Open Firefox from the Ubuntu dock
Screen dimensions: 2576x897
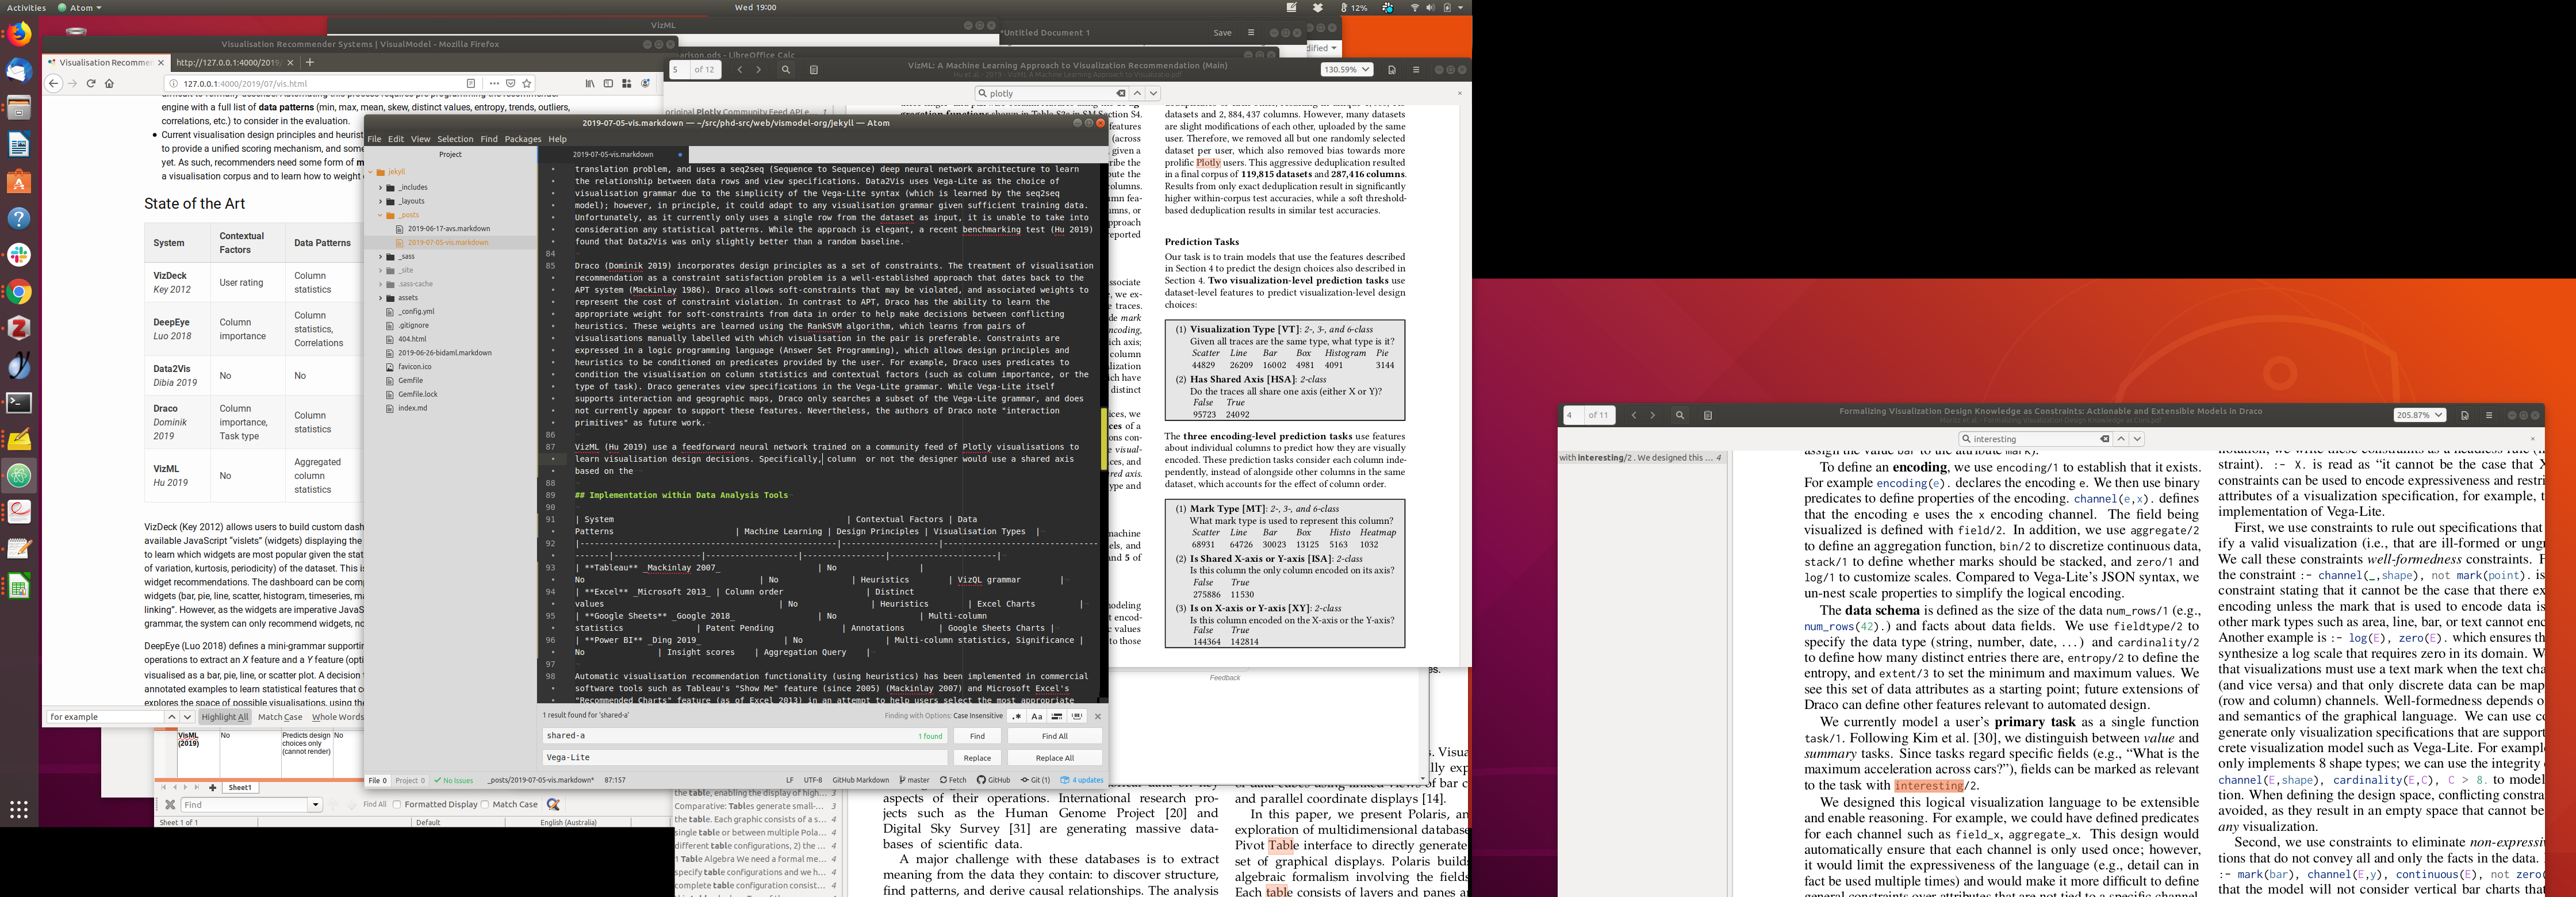click(x=19, y=34)
